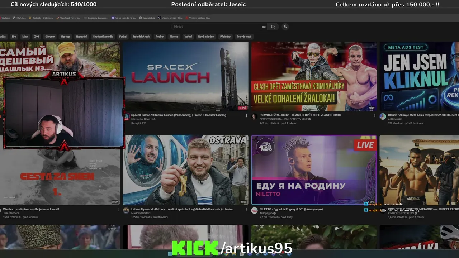Open SpaceX Falcon 9 Starlink Launch title

(x=179, y=115)
